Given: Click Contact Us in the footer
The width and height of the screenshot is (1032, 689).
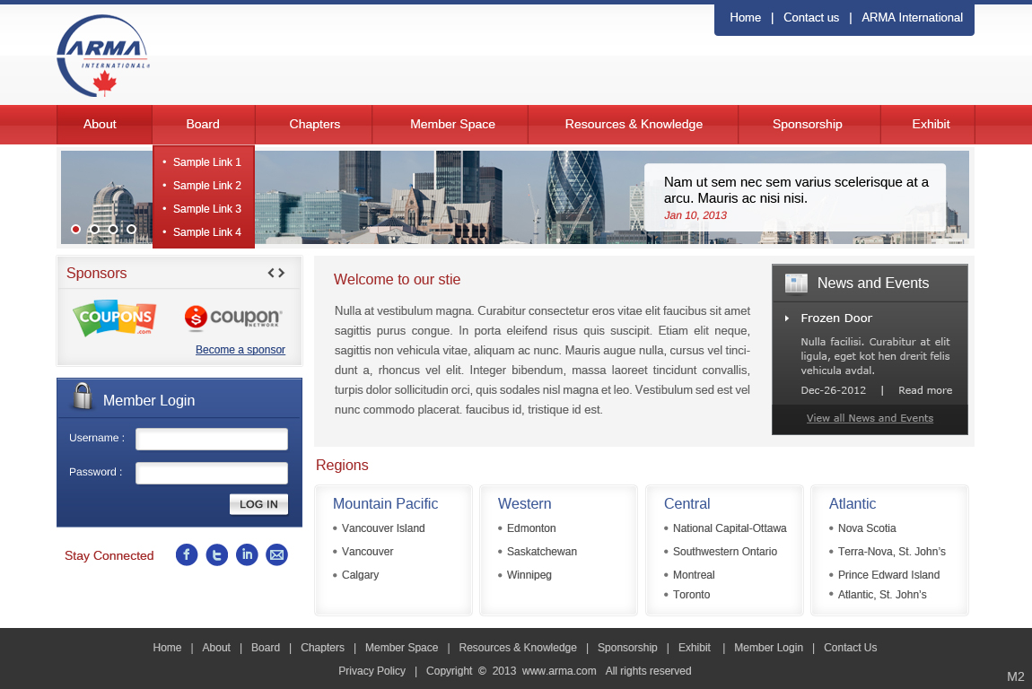Looking at the screenshot, I should [851, 648].
